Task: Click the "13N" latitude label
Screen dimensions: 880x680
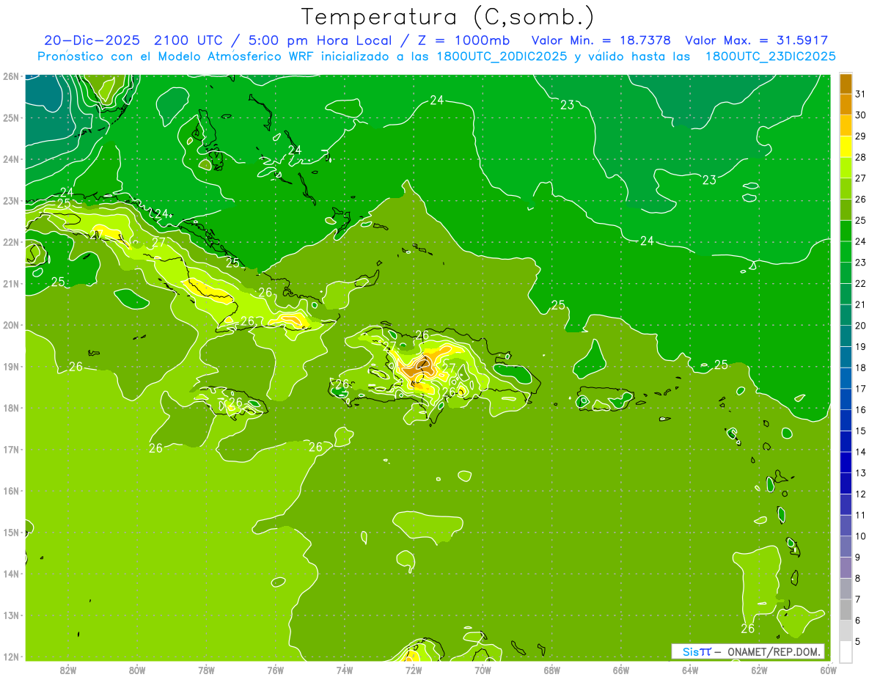Action: click(x=10, y=615)
